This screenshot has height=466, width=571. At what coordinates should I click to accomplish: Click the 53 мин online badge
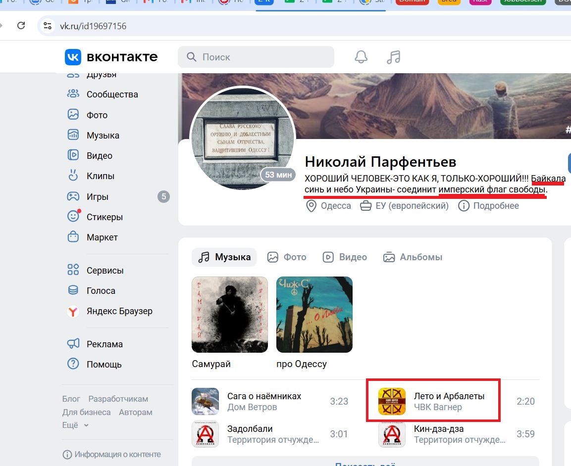278,175
